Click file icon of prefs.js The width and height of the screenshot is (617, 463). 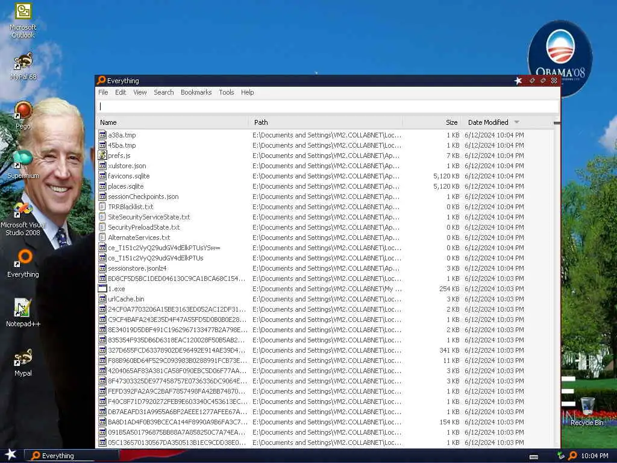point(102,156)
